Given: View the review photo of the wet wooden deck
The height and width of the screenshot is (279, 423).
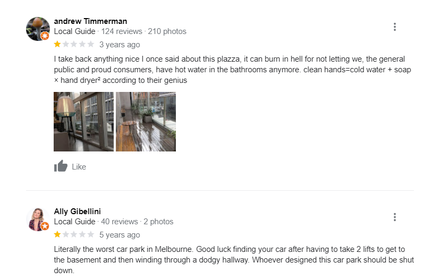Looking at the screenshot, I should (146, 122).
